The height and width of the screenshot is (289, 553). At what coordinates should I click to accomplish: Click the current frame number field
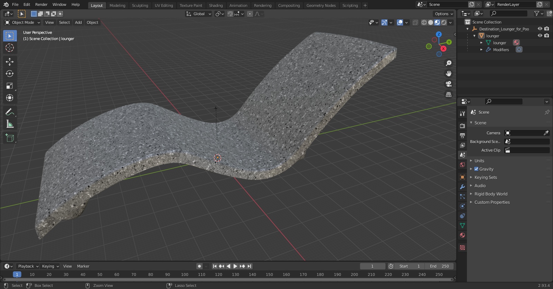point(373,266)
